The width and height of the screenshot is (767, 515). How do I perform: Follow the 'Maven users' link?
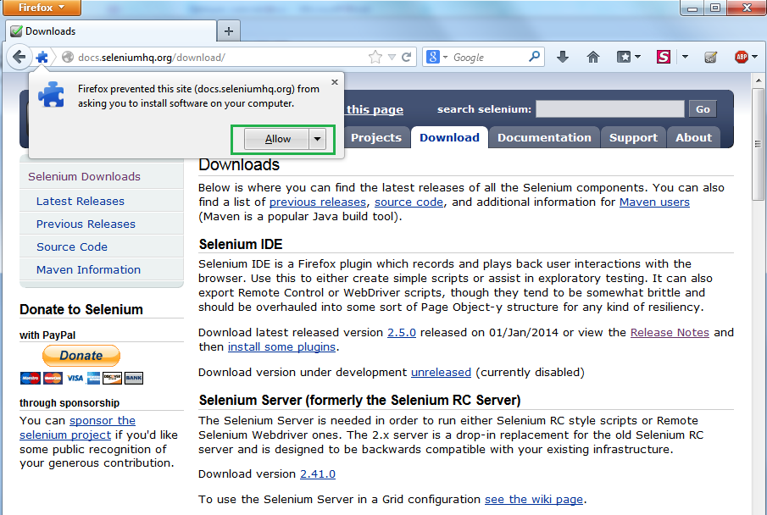click(654, 202)
